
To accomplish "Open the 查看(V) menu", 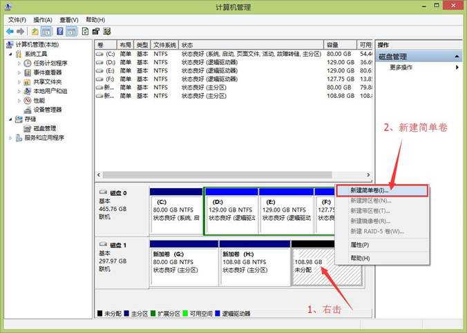I will coord(69,20).
